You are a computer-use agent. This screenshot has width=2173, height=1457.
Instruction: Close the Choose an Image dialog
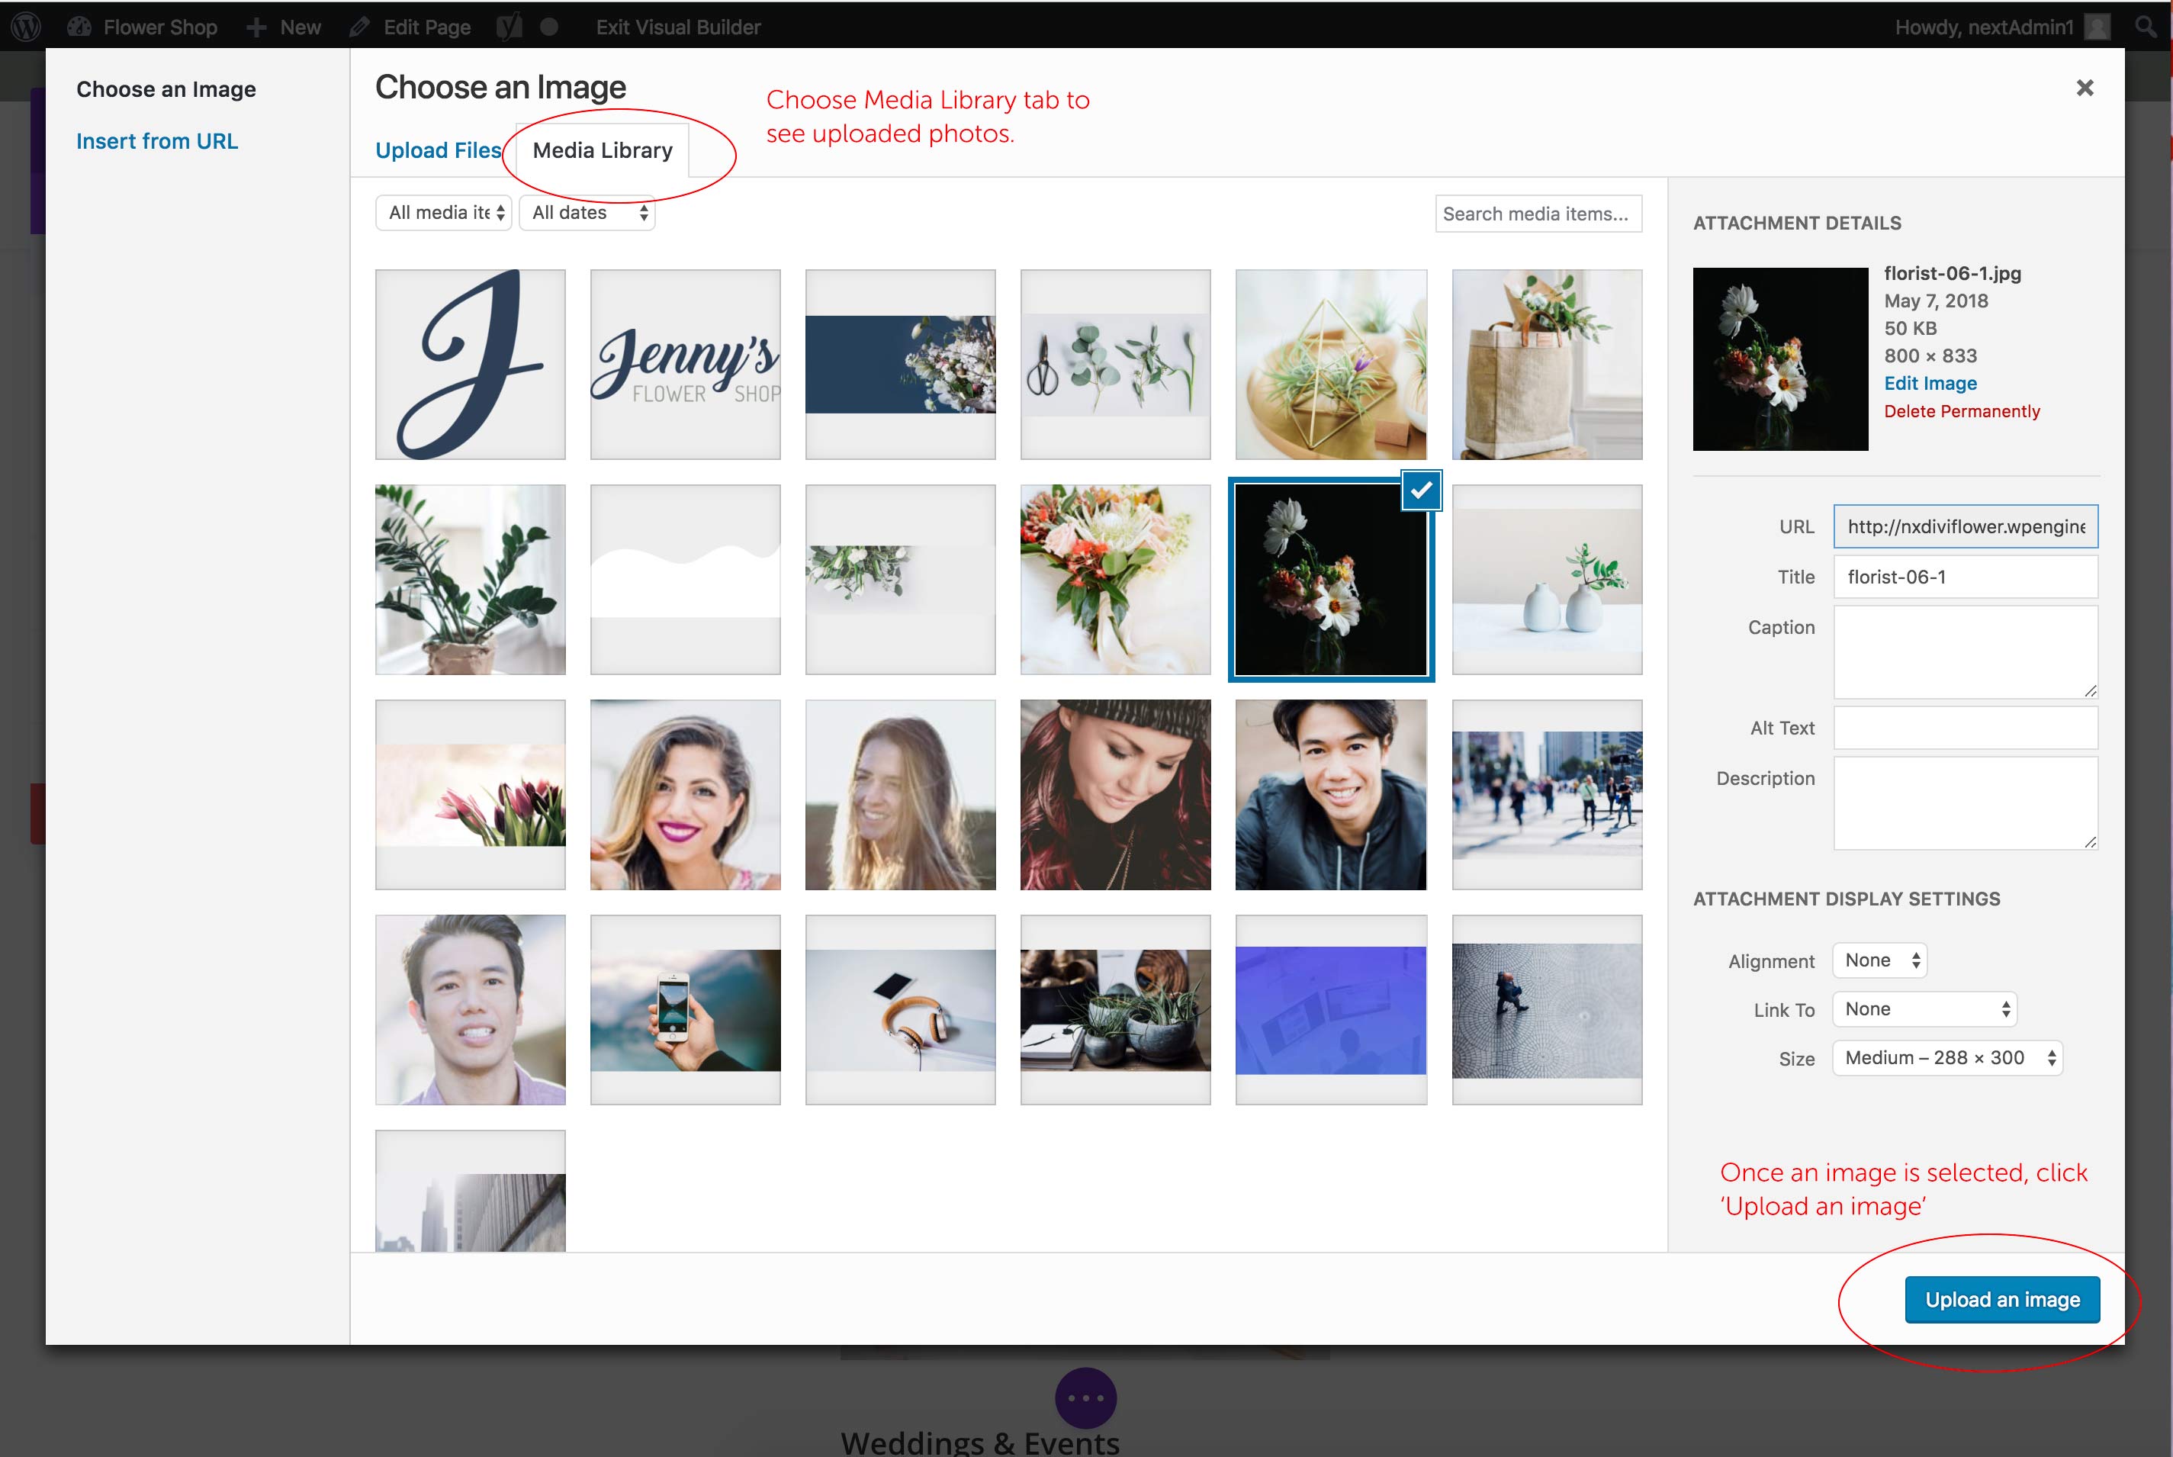click(x=2085, y=88)
